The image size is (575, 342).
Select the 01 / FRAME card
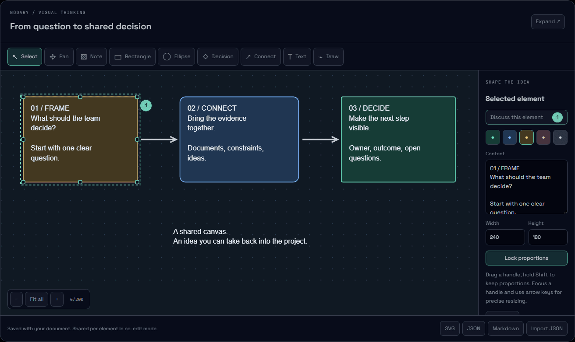(x=80, y=140)
